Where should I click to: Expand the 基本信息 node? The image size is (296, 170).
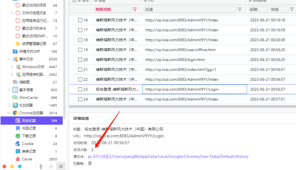9,90
